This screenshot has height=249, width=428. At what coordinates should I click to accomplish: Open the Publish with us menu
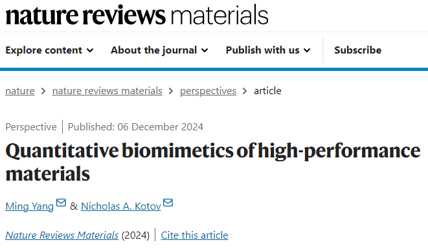[268, 50]
